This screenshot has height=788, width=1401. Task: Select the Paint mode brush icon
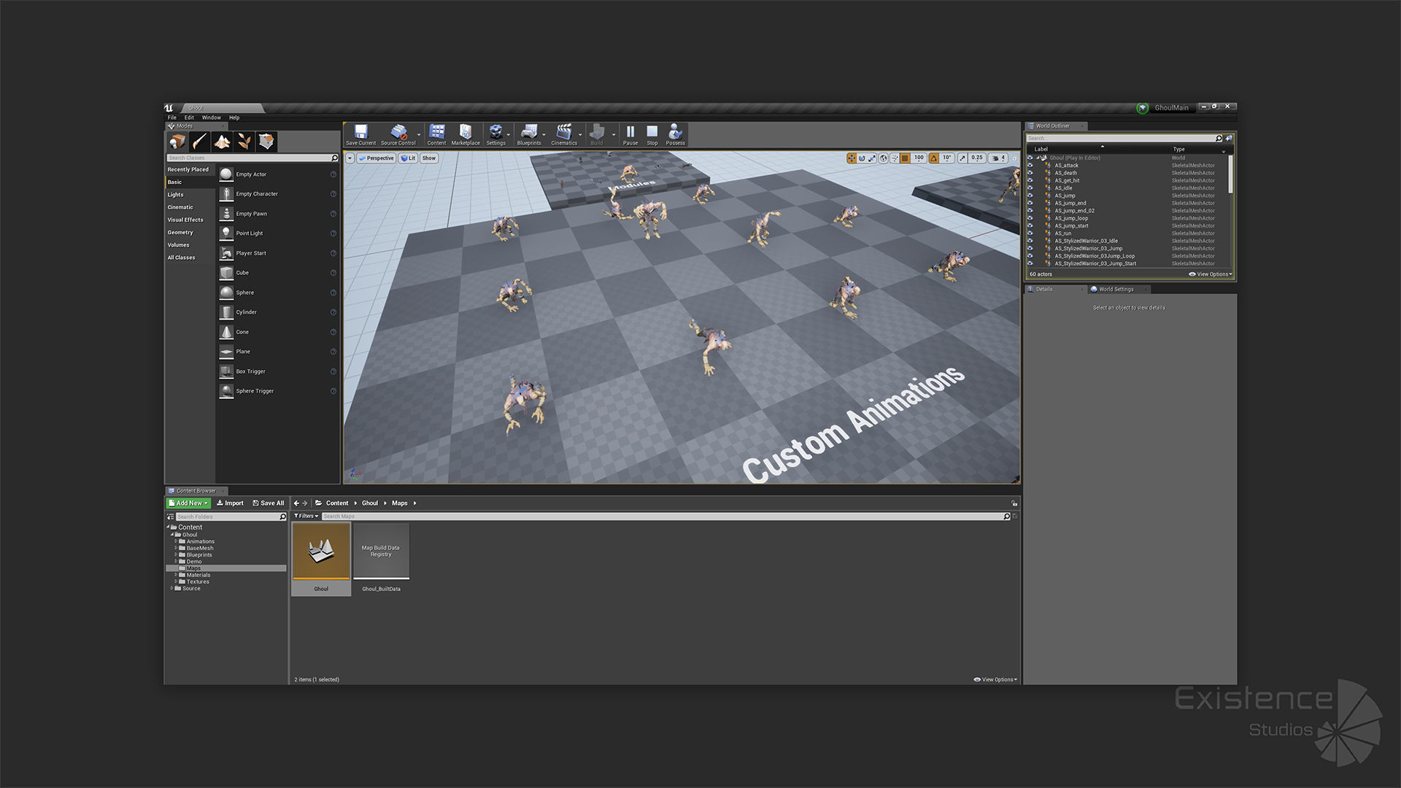point(200,141)
